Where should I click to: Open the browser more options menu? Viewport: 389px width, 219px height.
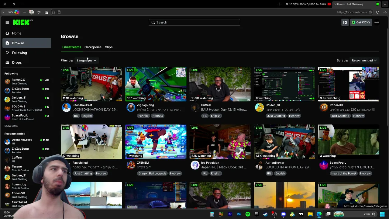click(24, 12)
